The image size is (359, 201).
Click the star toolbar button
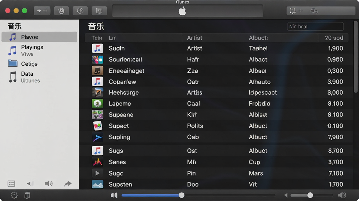[x=42, y=11]
